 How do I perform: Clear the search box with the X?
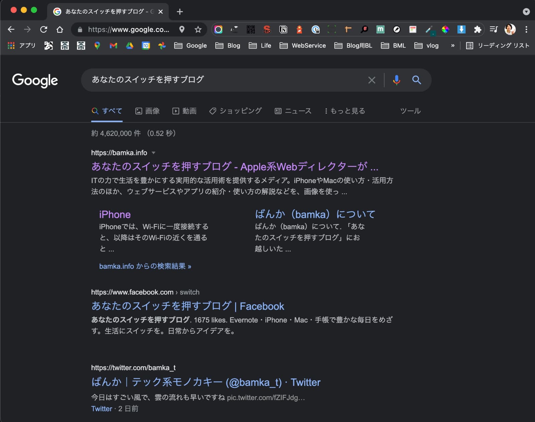[x=372, y=80]
